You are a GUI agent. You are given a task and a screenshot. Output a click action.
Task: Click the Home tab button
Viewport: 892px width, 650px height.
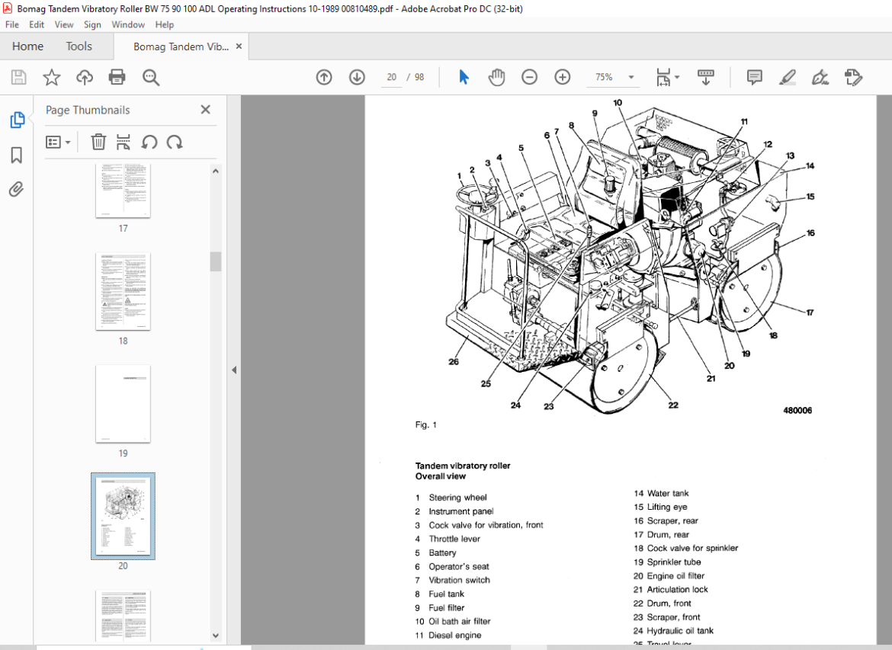tap(27, 46)
